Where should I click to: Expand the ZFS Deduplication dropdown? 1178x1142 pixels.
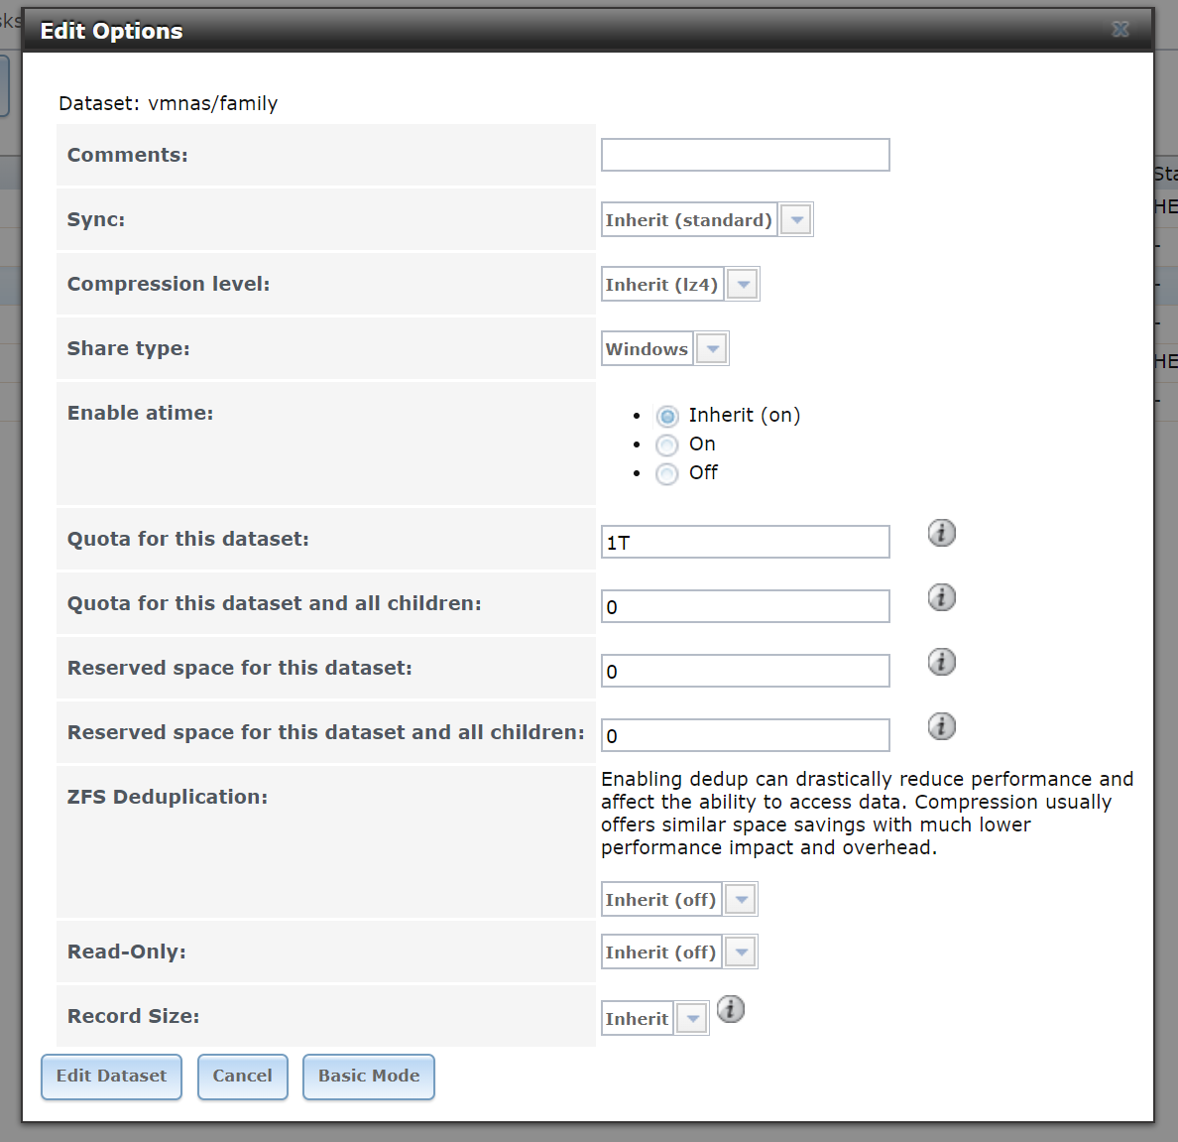(741, 900)
